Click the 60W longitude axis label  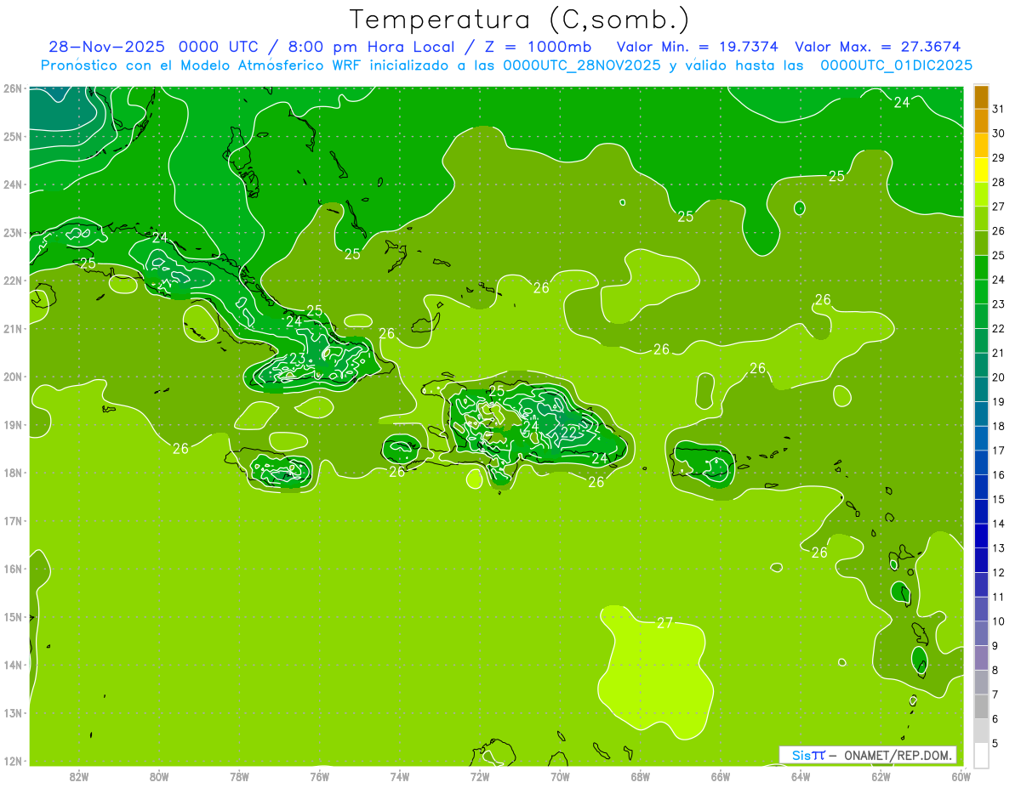tap(961, 775)
